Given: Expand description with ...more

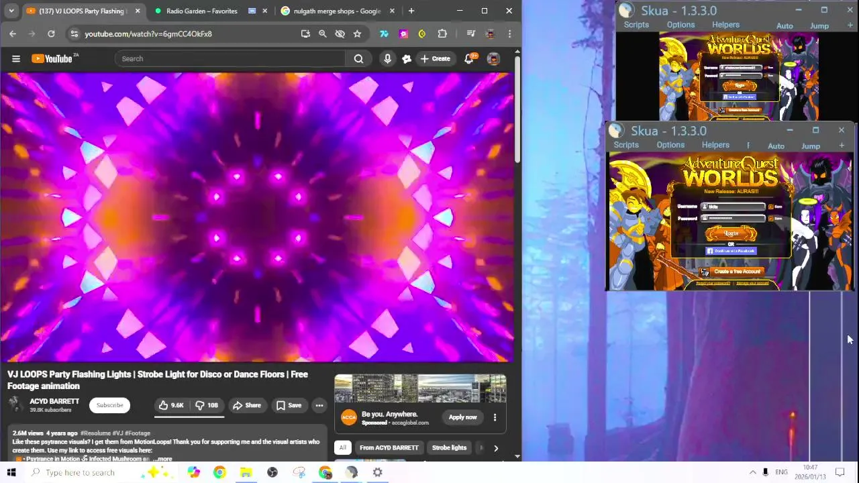Looking at the screenshot, I should tap(162, 459).
